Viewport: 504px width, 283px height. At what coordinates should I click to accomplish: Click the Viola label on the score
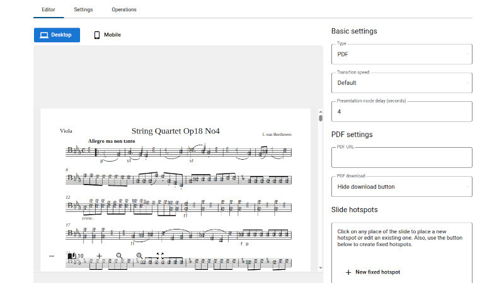tap(66, 131)
